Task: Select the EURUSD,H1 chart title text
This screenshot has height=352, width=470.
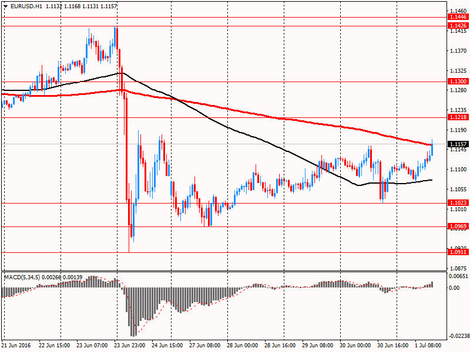Action: 26,6
